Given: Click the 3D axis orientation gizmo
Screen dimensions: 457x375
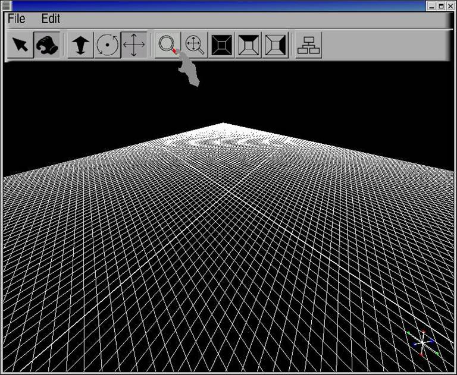Looking at the screenshot, I should click(x=423, y=344).
